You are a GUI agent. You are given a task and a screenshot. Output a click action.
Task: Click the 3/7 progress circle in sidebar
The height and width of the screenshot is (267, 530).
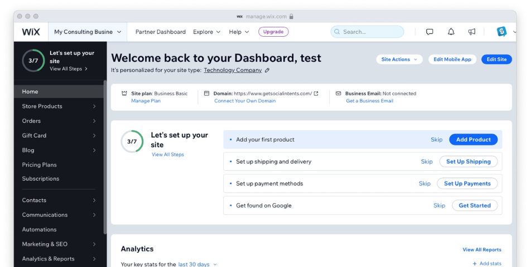33,61
